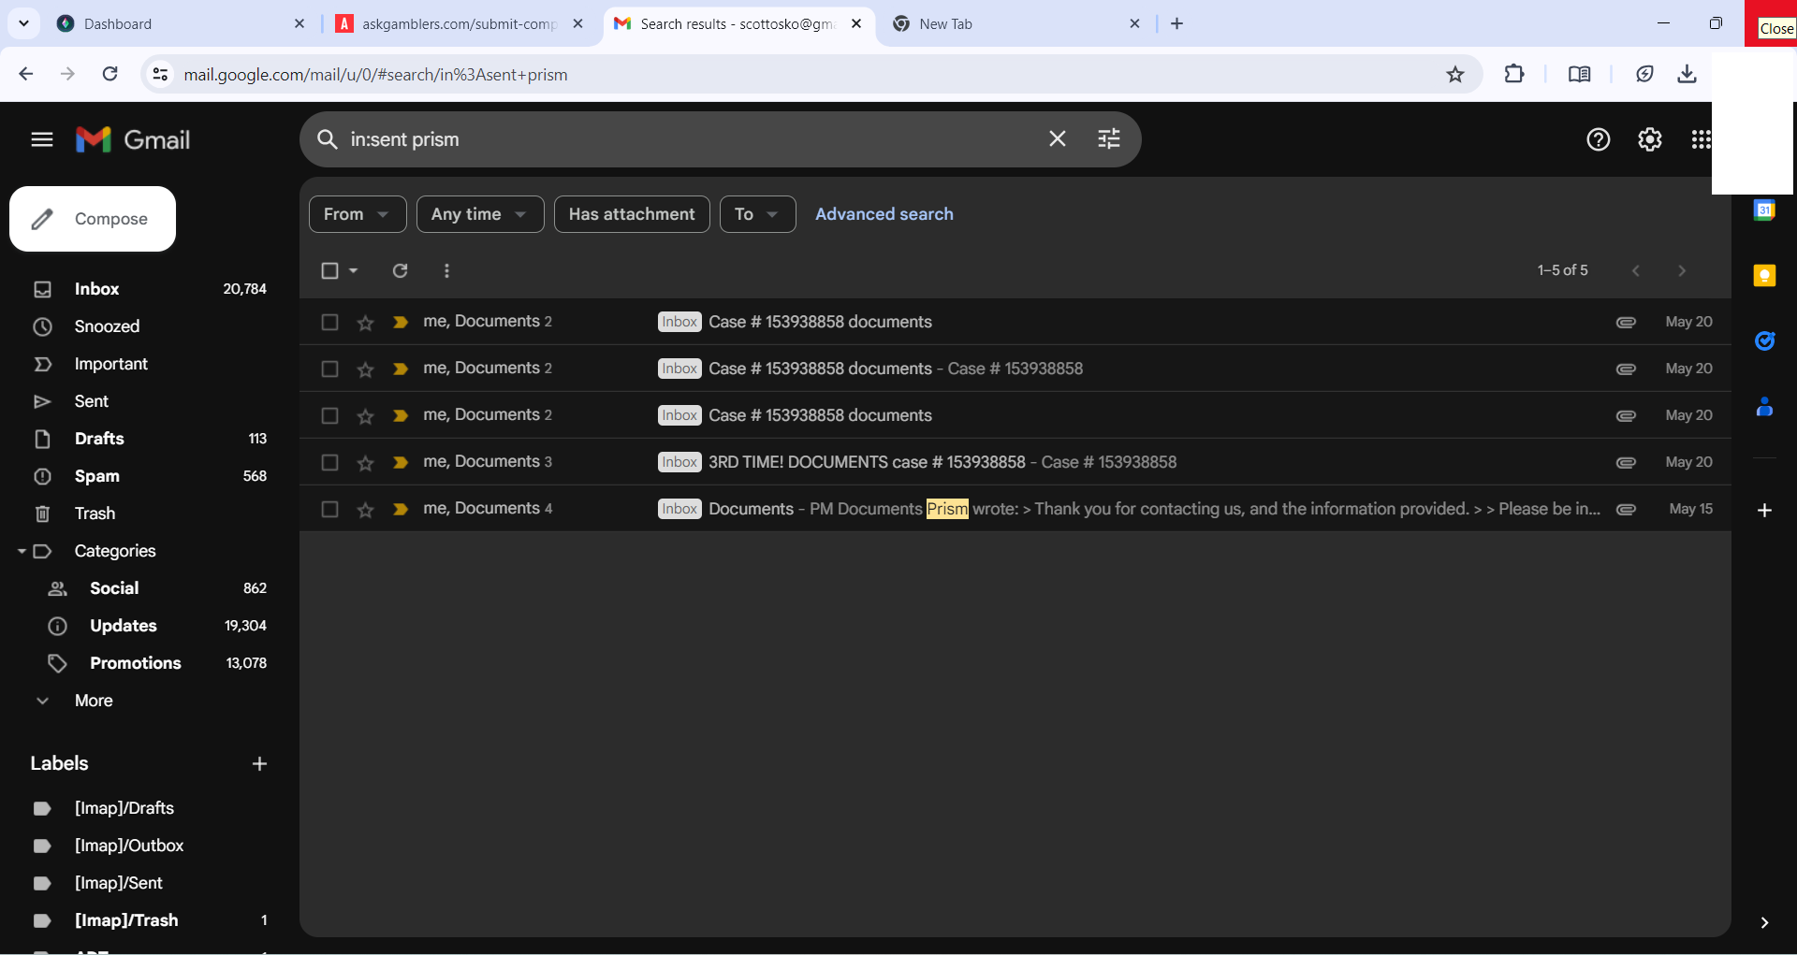Screen dimensions: 1797x955
Task: Open the Chrome extensions puzzle icon
Action: pos(1514,74)
